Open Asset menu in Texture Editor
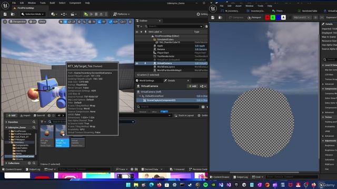The width and height of the screenshot is (337, 189). 239,6
